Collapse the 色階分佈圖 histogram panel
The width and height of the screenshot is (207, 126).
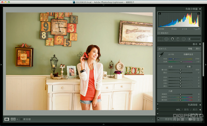(x=200, y=9)
